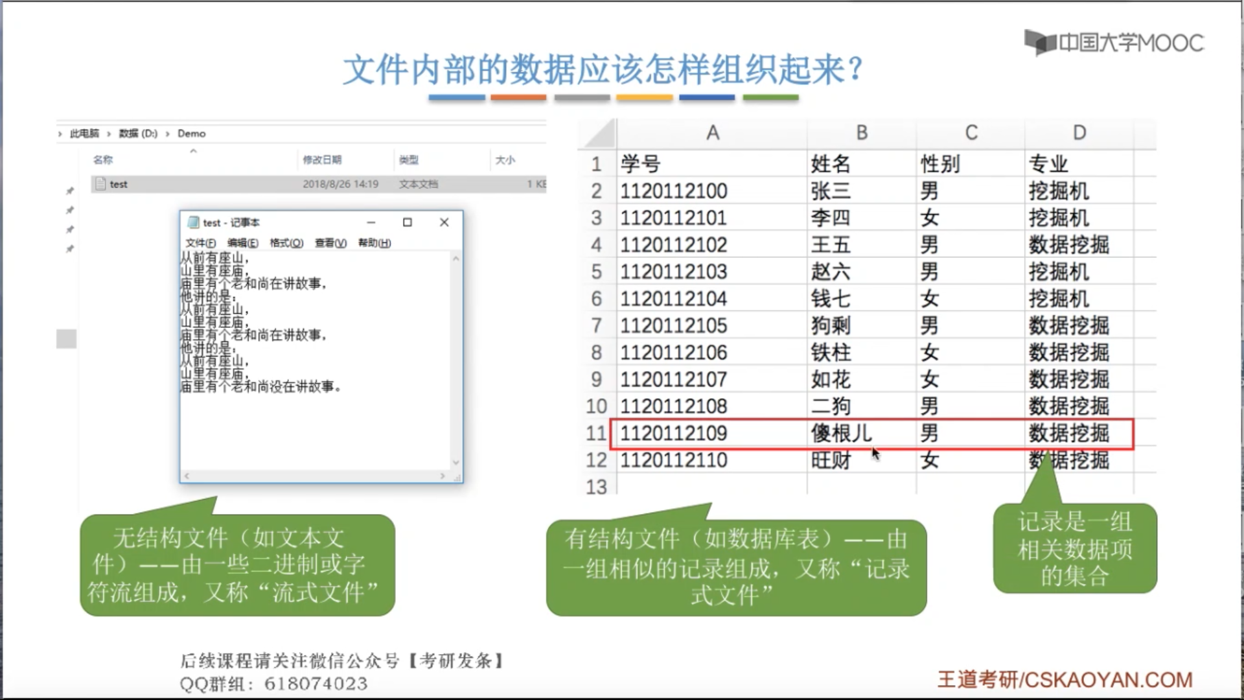The width and height of the screenshot is (1244, 700).
Task: Open the 格式(O) menu in Notepad
Action: click(286, 243)
